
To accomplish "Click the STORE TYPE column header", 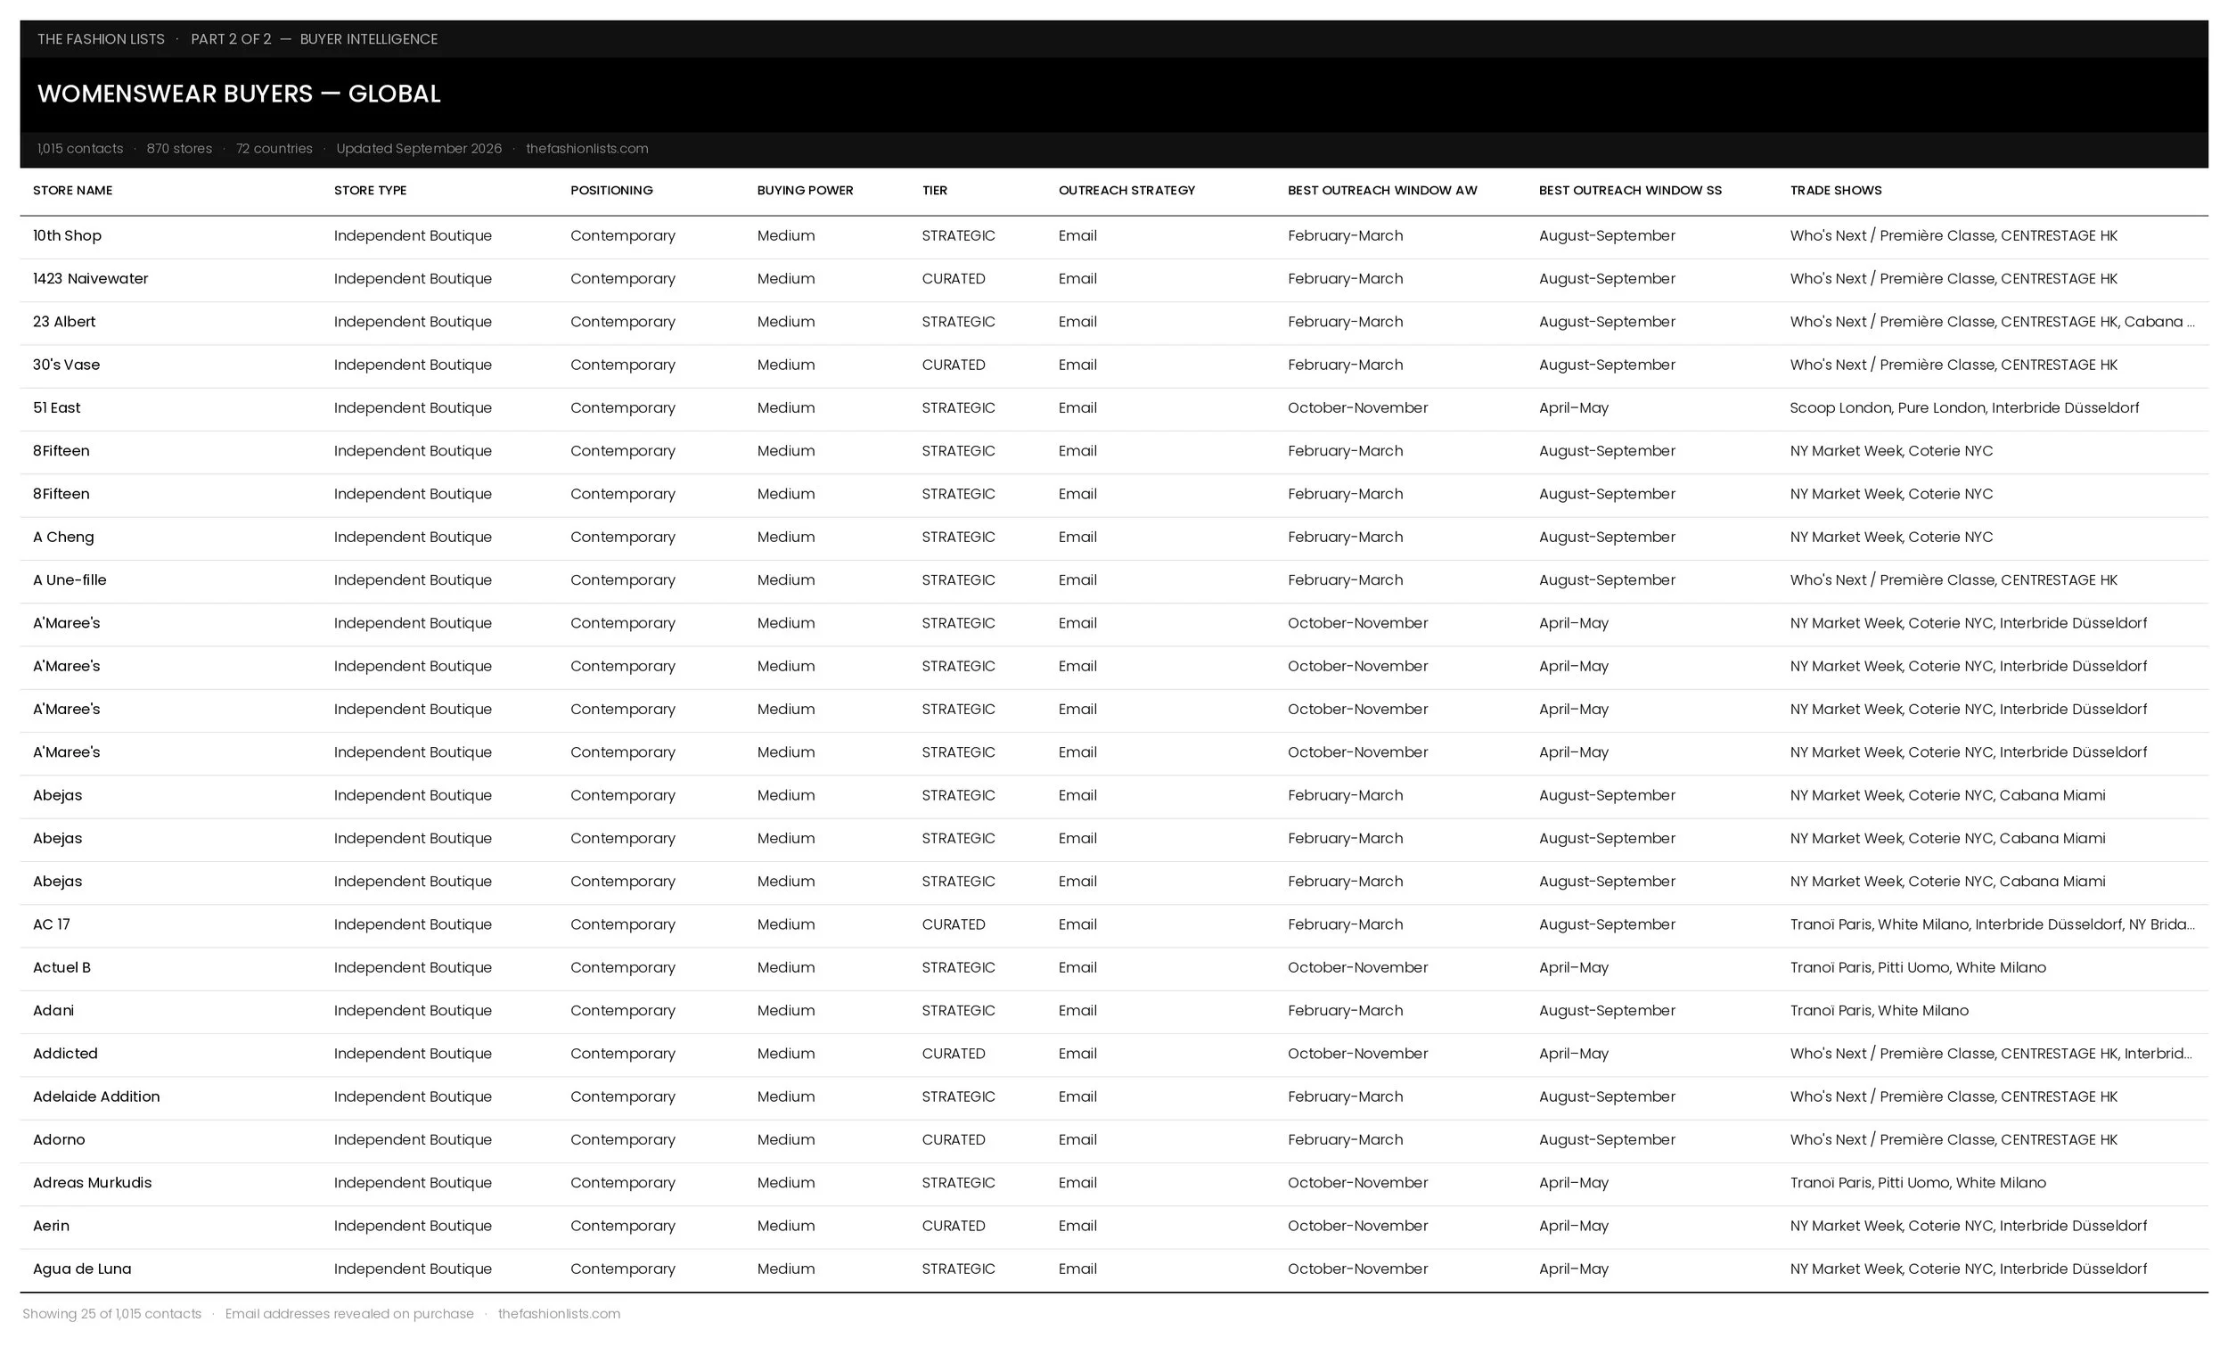I will [370, 190].
